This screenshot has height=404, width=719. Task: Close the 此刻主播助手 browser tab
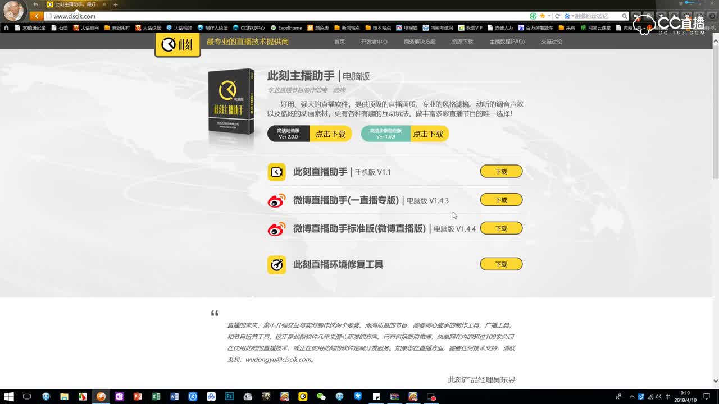point(104,4)
